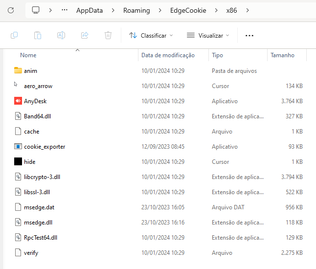The width and height of the screenshot is (316, 269).
Task: Click the This PC monitor icon
Action: coord(36,10)
